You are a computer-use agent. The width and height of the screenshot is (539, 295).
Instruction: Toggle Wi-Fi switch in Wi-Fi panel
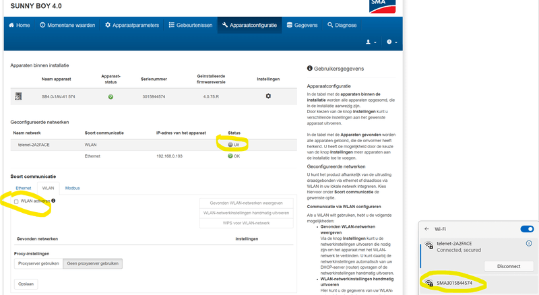click(x=527, y=229)
